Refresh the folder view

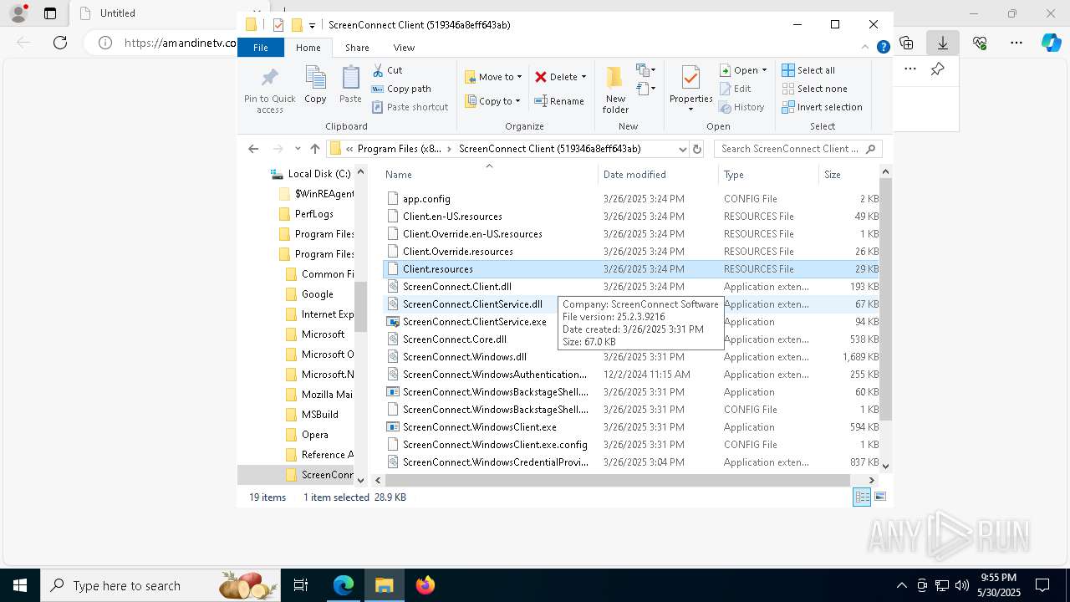[697, 149]
